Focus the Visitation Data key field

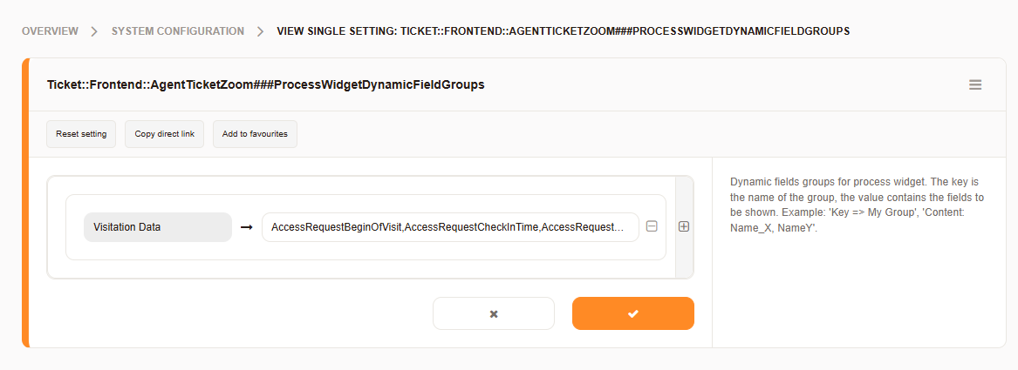click(x=158, y=227)
